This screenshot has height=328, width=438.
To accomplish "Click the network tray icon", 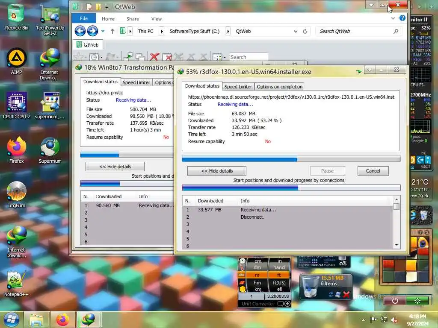I will coord(384,320).
